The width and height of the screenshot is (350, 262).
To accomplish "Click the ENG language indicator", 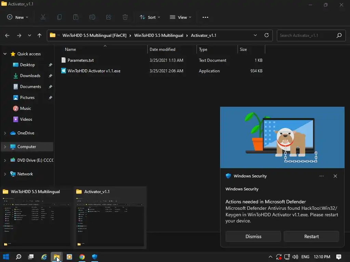I will pos(305,257).
